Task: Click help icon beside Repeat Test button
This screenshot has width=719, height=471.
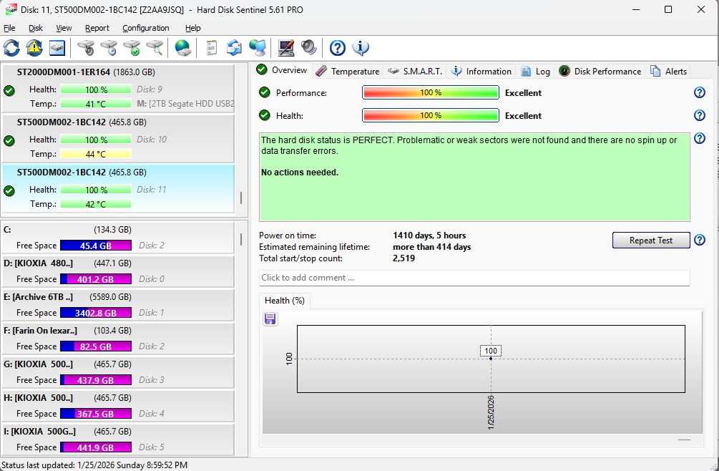Action: click(x=700, y=241)
